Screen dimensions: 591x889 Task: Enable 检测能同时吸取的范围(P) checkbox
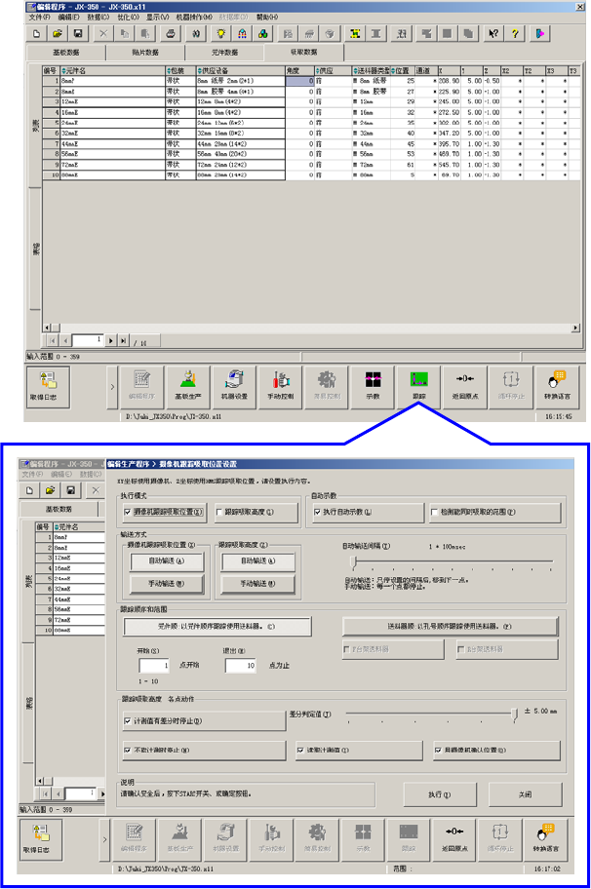click(x=434, y=512)
